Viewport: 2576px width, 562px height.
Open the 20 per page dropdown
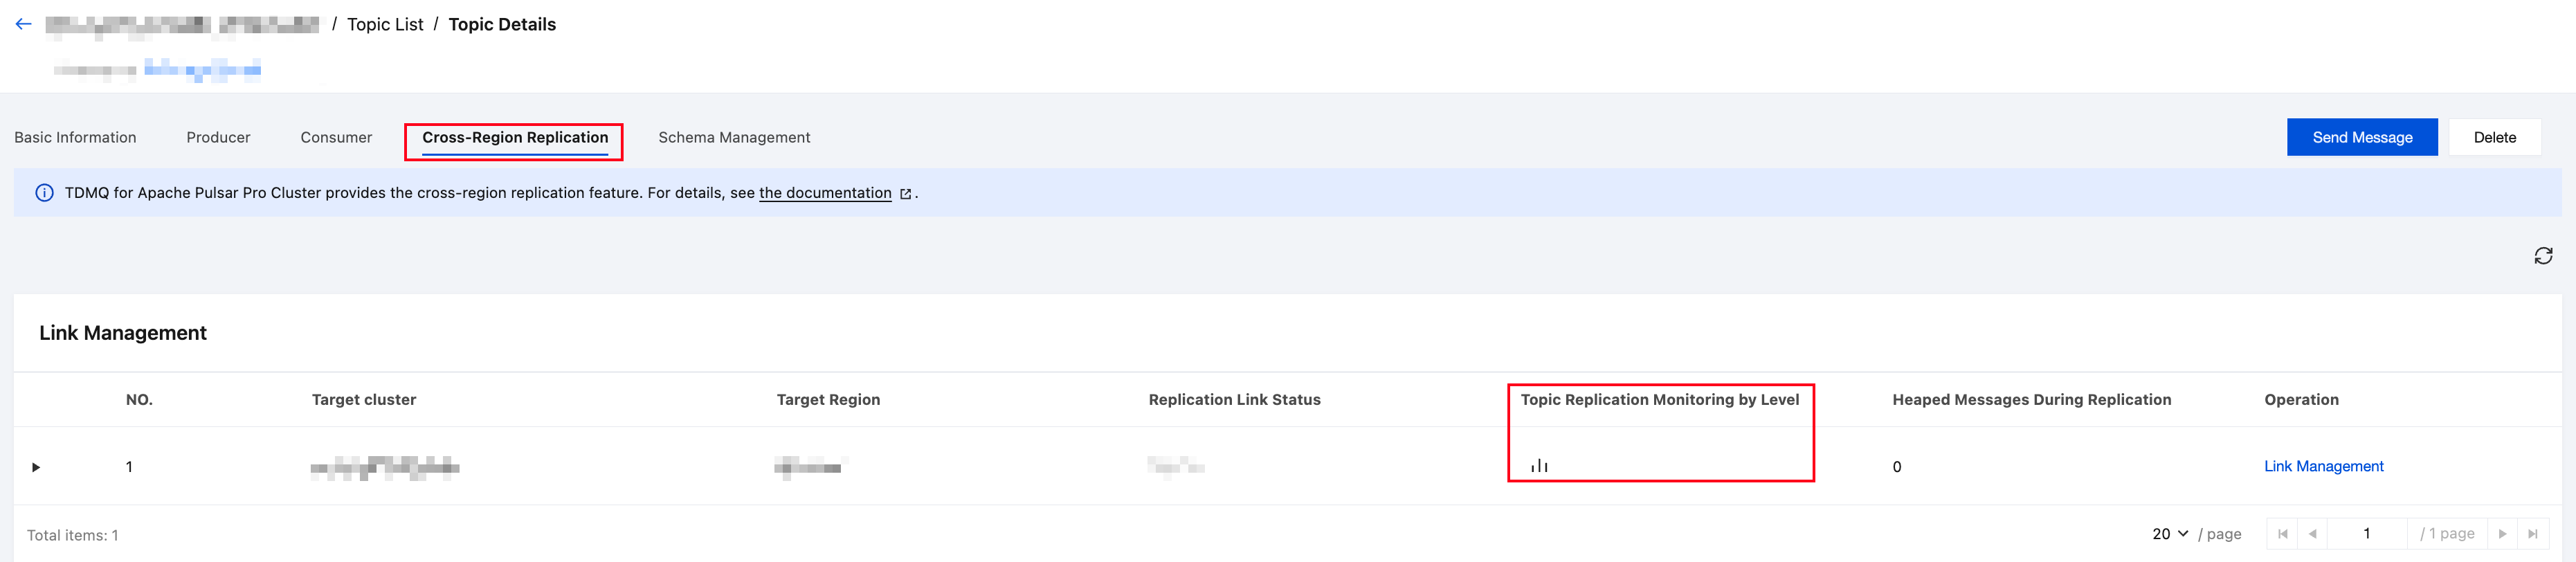point(2170,534)
